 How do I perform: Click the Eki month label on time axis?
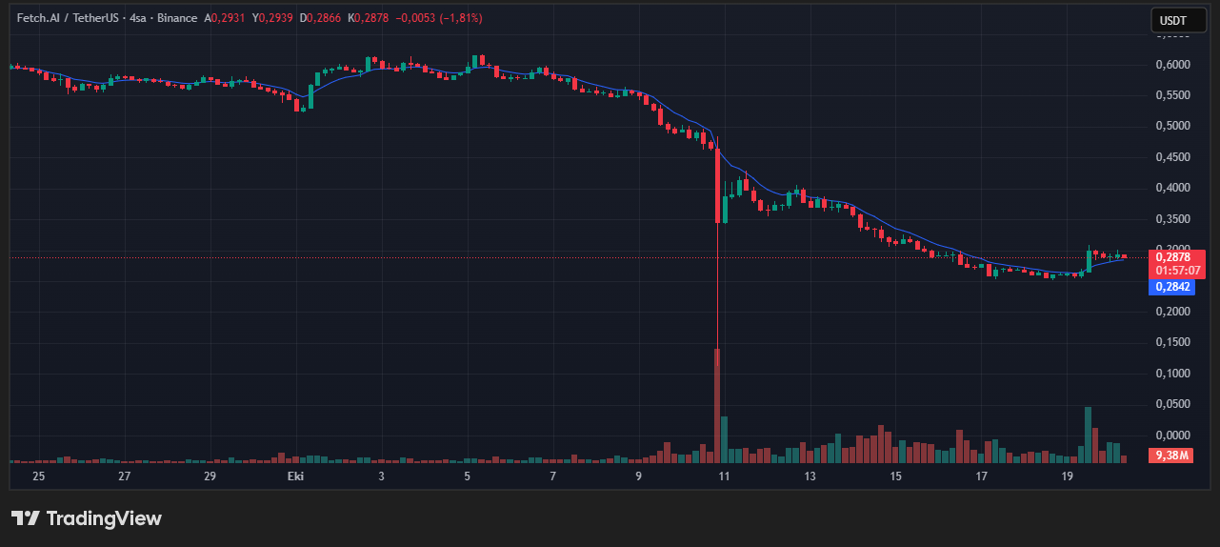[296, 476]
